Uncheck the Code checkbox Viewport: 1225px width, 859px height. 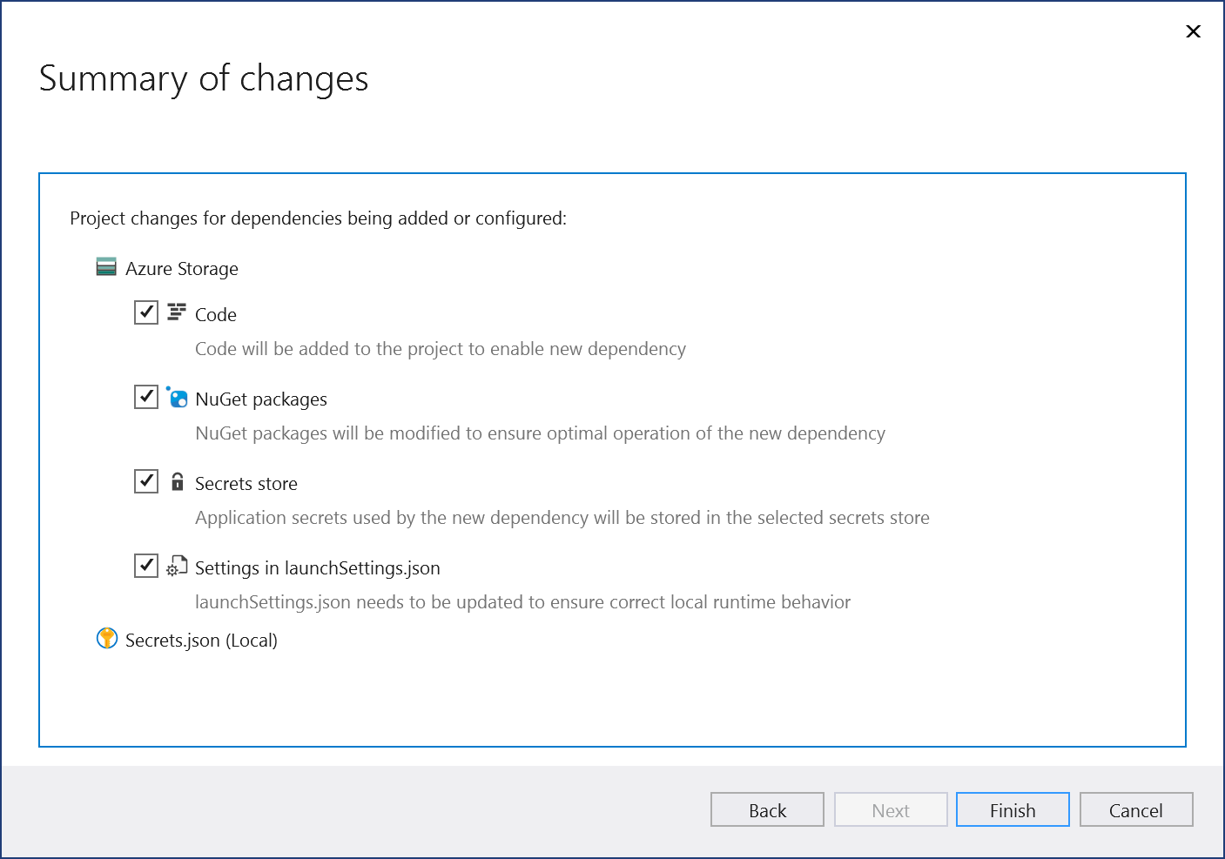(x=146, y=312)
